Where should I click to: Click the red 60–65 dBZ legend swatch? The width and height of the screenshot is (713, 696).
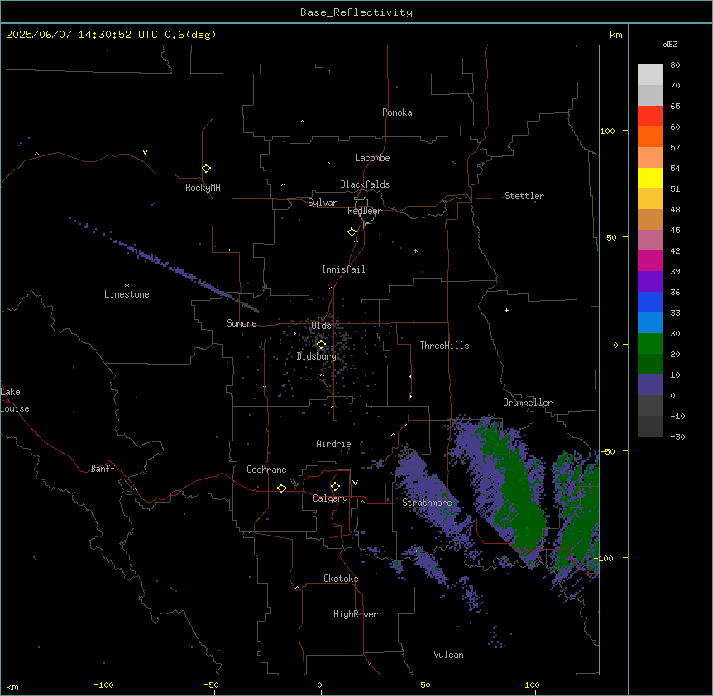pyautogui.click(x=650, y=117)
